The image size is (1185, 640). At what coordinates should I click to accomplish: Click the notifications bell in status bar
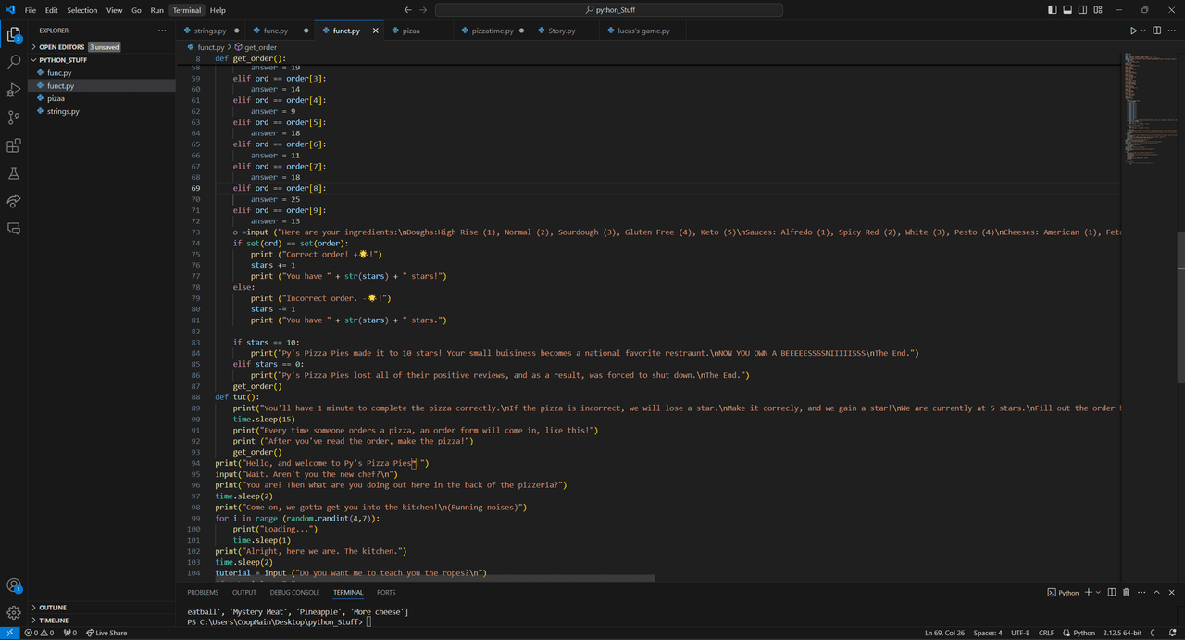coord(1171,633)
